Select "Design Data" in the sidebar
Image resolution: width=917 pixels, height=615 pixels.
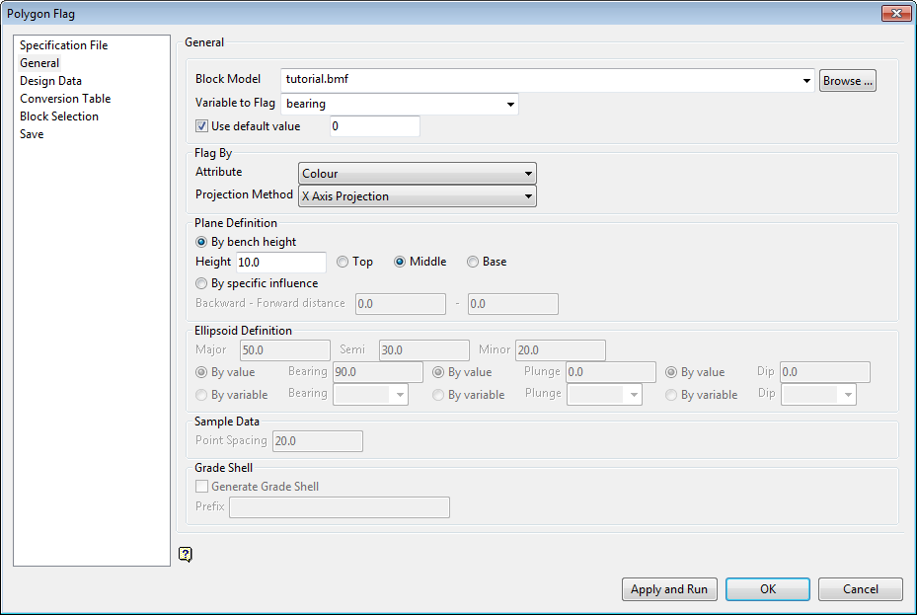50,80
